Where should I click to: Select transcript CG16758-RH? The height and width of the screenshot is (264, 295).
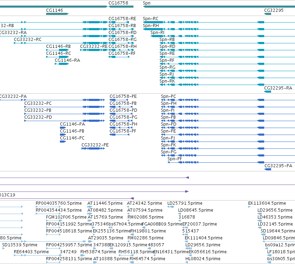pos(122,46)
